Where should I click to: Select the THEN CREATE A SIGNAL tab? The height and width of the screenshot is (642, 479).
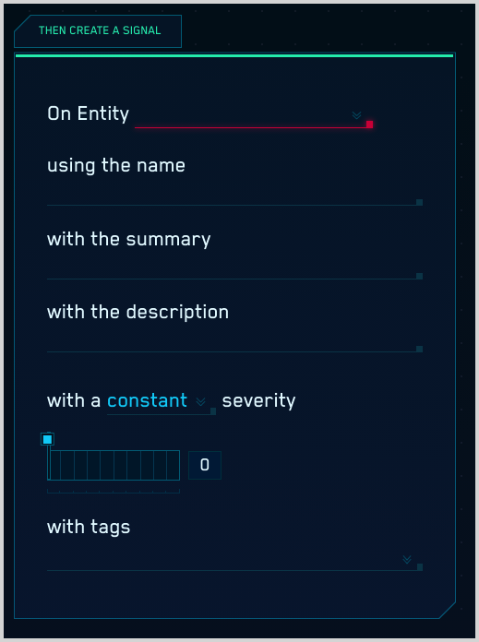[98, 31]
